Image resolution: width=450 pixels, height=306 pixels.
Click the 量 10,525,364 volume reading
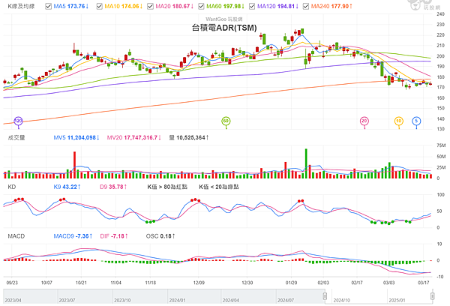tap(189, 138)
